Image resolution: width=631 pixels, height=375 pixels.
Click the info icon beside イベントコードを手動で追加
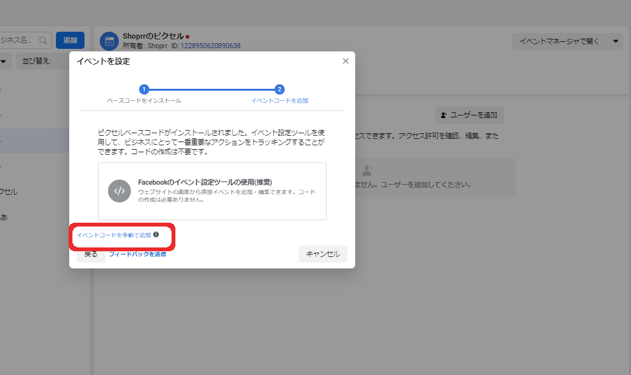click(x=156, y=235)
